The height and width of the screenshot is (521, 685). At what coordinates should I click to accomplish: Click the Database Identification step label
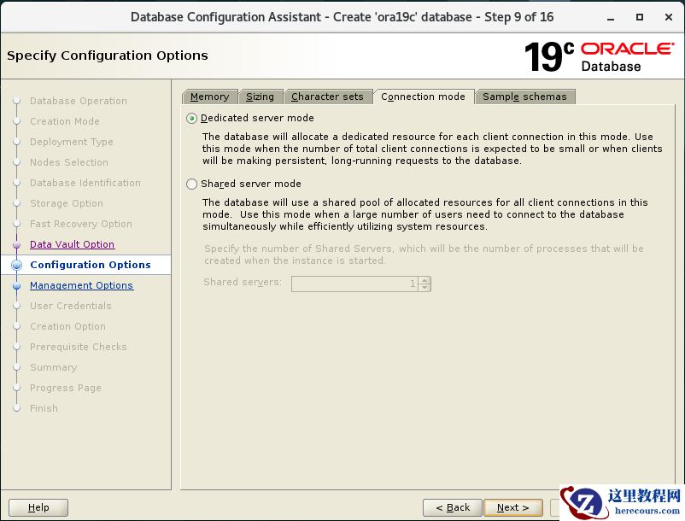click(85, 183)
